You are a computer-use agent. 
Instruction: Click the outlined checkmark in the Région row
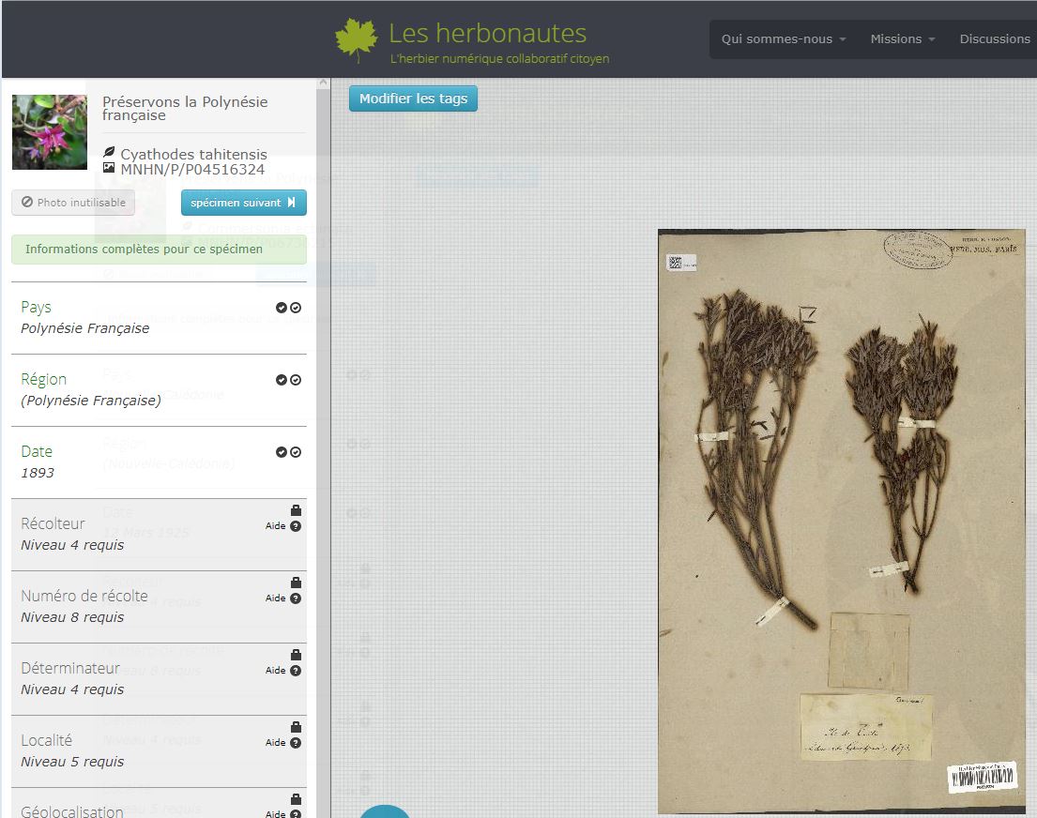296,380
